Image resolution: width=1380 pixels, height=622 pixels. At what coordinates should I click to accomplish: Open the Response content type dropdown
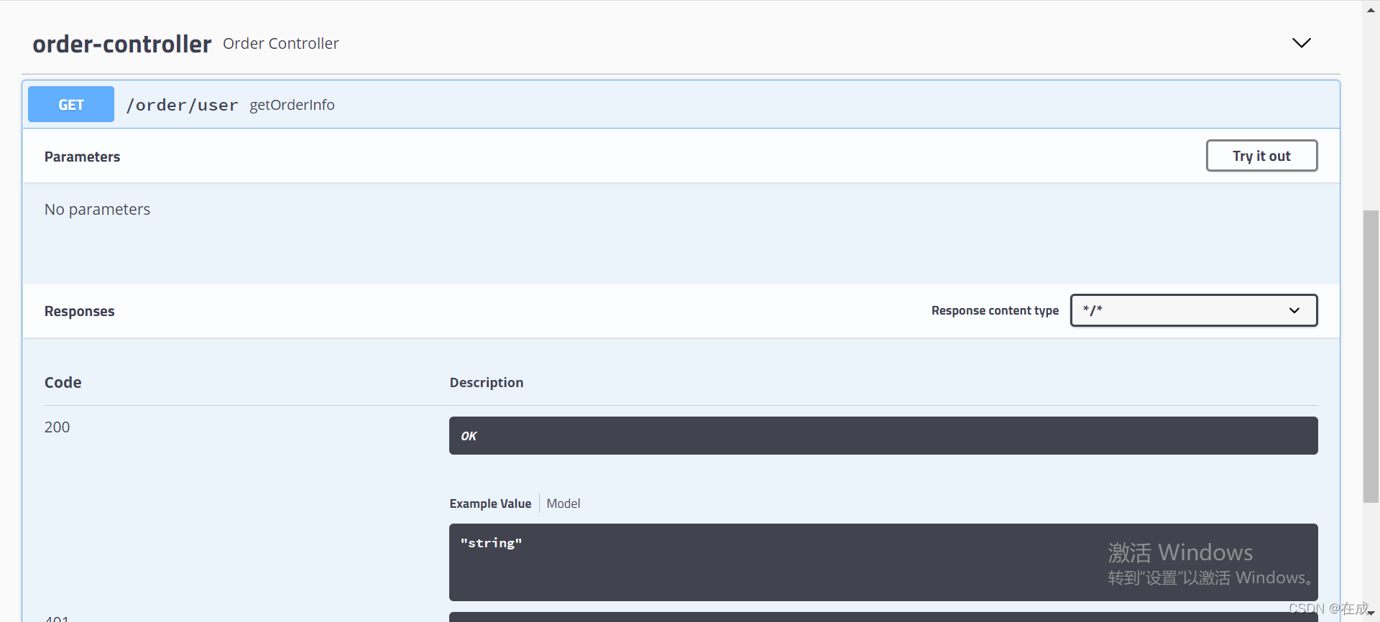(x=1193, y=310)
